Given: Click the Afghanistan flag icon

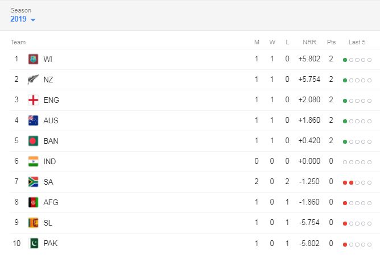Looking at the screenshot, I should (x=33, y=202).
